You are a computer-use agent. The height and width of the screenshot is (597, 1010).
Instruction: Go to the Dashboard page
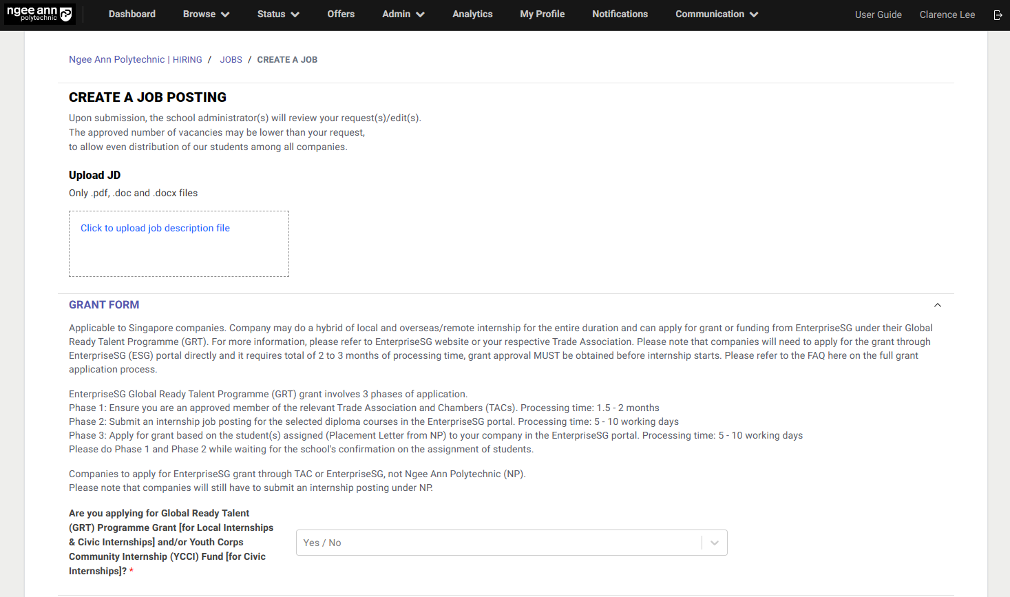tap(132, 14)
